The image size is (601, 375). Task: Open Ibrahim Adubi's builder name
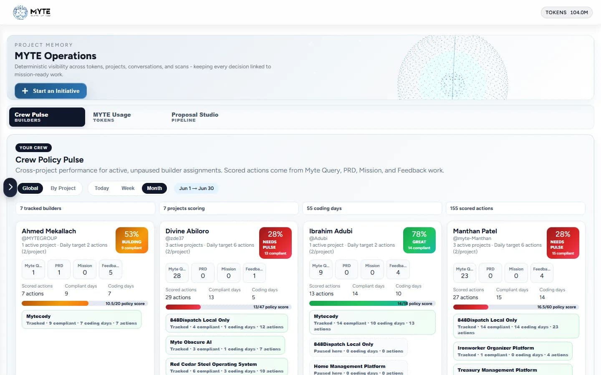pyautogui.click(x=331, y=231)
